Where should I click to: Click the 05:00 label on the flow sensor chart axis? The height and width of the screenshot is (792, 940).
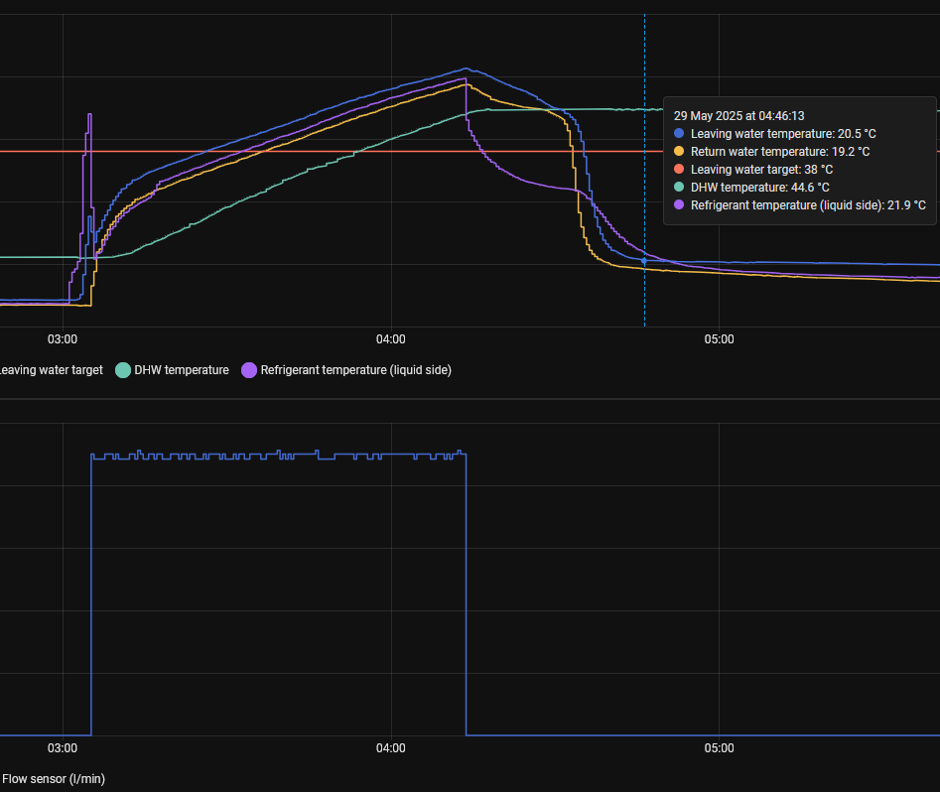click(x=719, y=748)
